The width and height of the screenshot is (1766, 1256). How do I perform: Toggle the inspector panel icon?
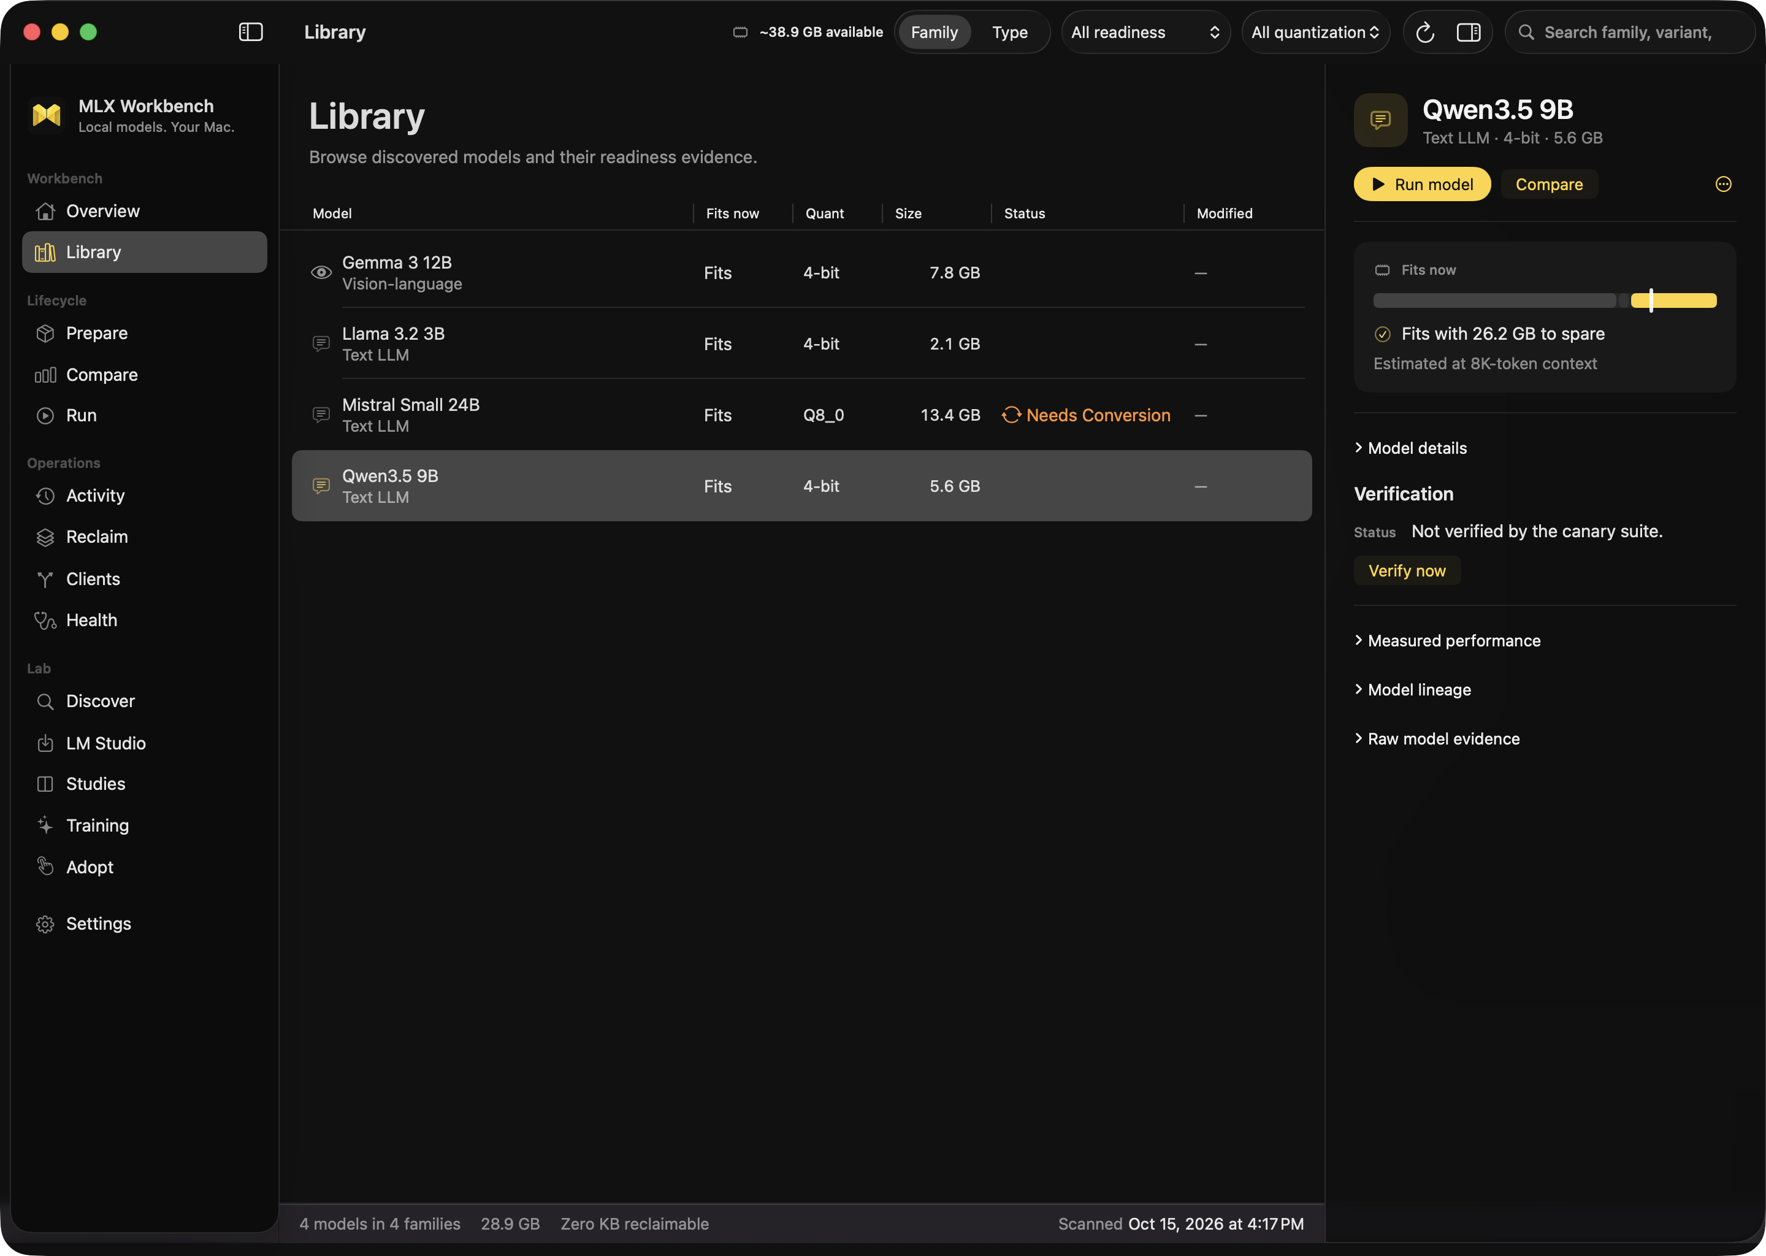[x=1469, y=33]
